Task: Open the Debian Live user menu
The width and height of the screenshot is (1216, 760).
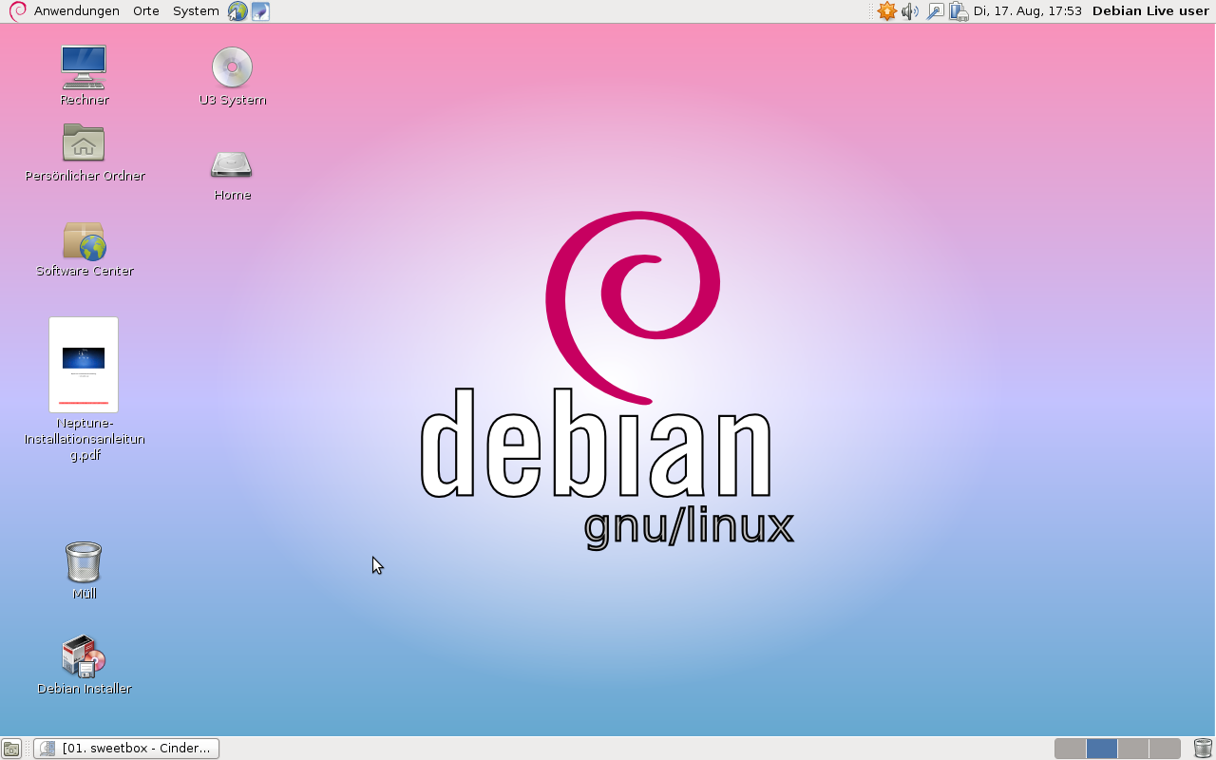Action: point(1150,11)
